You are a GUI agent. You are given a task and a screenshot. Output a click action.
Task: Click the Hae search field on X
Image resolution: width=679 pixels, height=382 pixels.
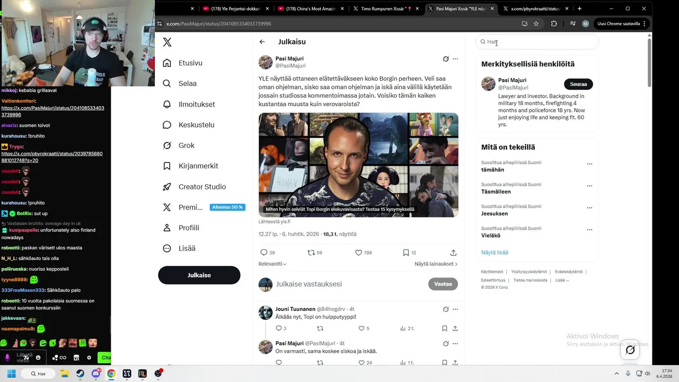pos(537,42)
